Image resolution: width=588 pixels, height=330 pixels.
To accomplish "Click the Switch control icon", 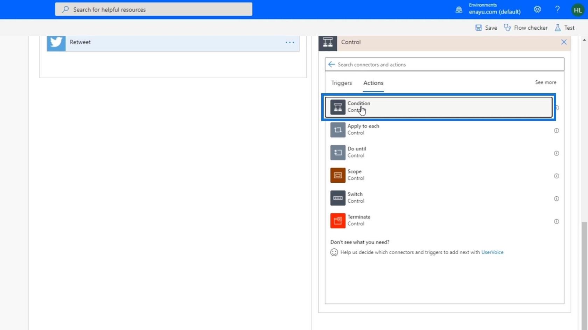I will click(x=338, y=198).
